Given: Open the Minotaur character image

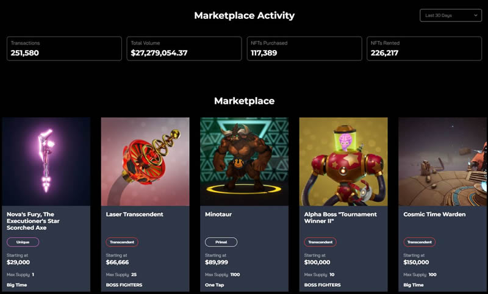Looking at the screenshot, I should (244, 161).
